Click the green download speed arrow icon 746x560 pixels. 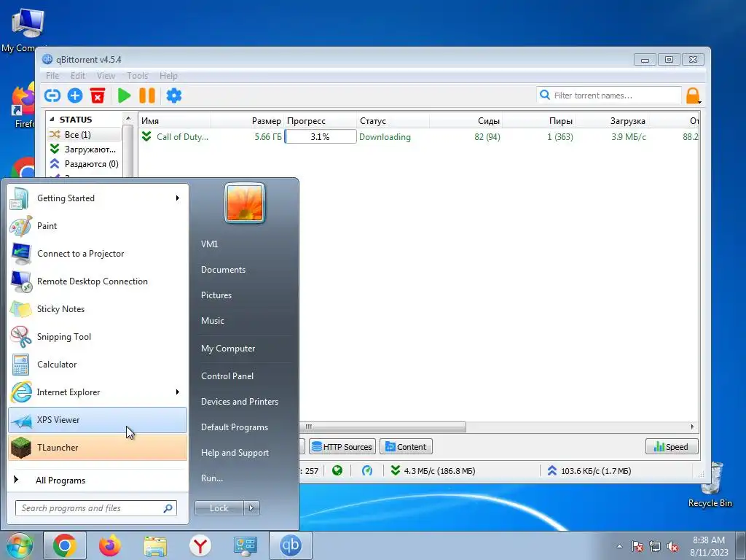point(395,471)
